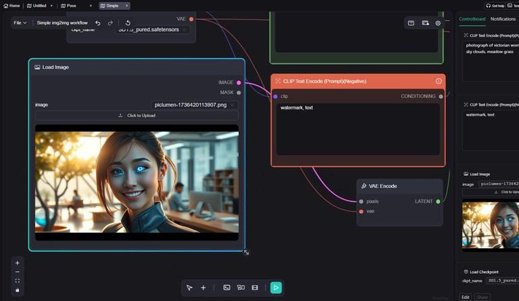This screenshot has width=519, height=301.
Task: Fit canvas view to screen icon
Action: [x=17, y=281]
